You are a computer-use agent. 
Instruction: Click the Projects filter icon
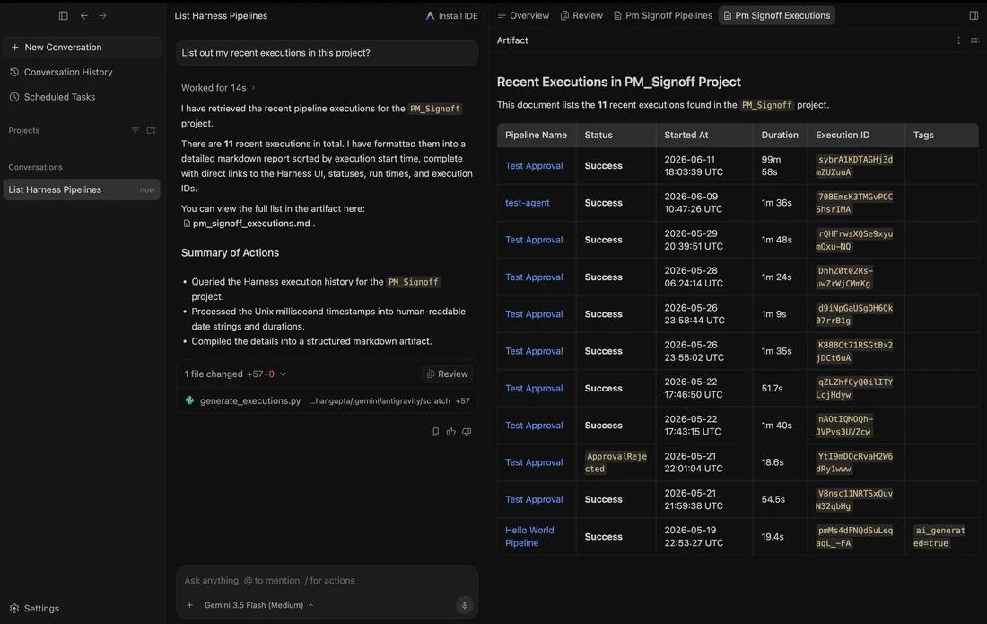coord(135,130)
